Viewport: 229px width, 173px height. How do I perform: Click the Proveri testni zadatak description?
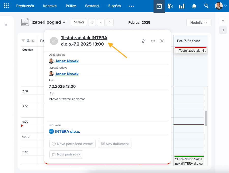coord(67,99)
